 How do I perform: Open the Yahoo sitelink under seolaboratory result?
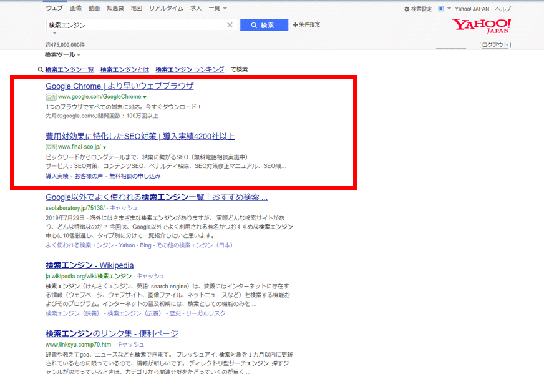[127, 245]
